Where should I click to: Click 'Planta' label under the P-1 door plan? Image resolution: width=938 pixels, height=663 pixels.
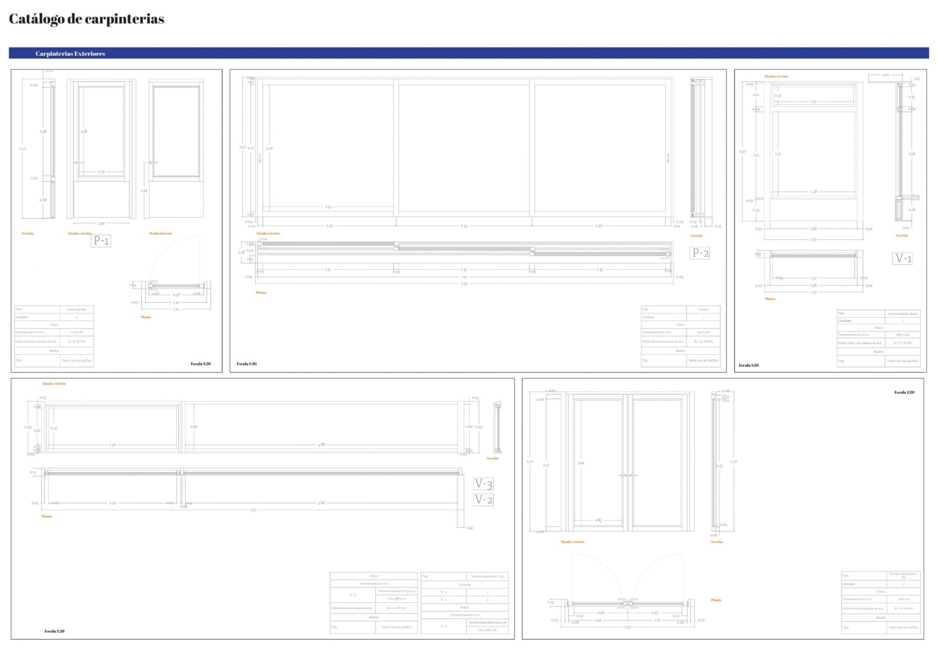146,317
